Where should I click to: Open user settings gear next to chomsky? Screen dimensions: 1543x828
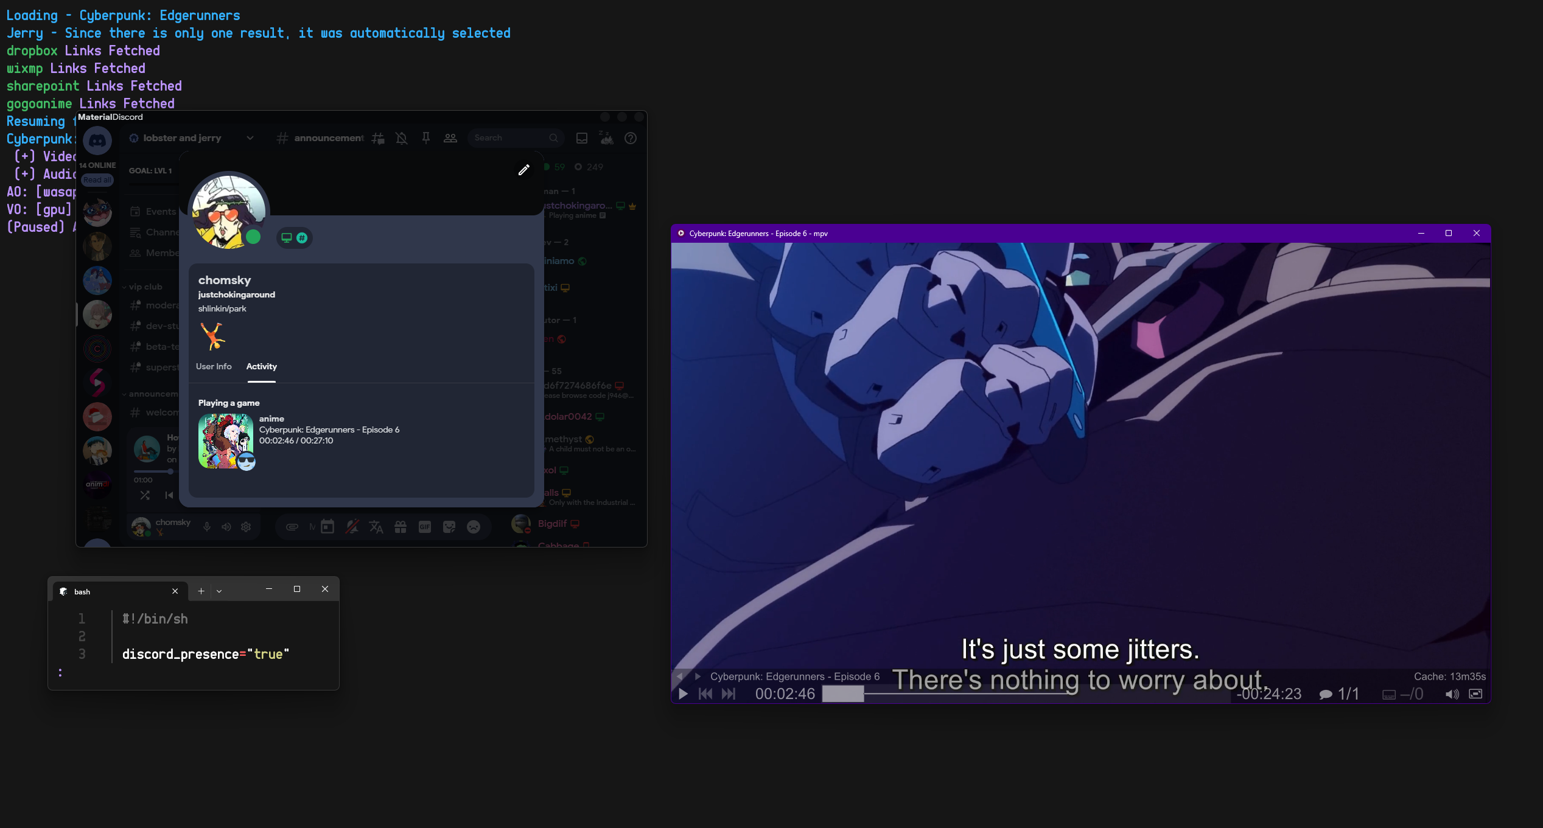pos(246,527)
